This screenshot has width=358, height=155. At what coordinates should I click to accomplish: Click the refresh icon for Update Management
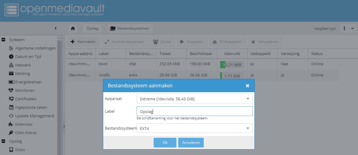11,116
